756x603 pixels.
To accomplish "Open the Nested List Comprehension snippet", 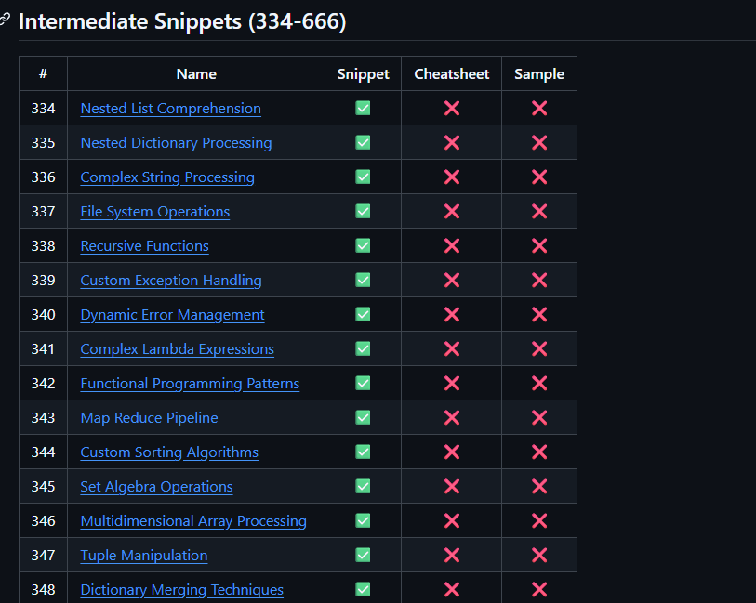I will pyautogui.click(x=170, y=108).
